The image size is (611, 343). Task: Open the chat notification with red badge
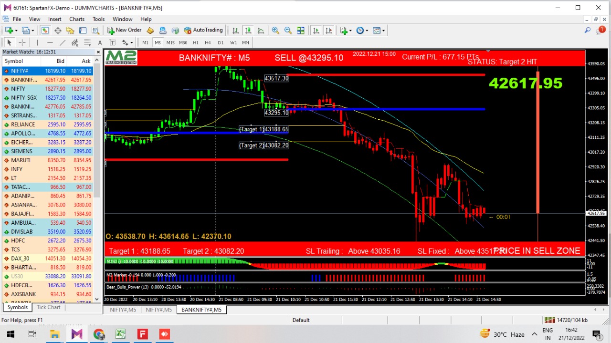(x=600, y=30)
